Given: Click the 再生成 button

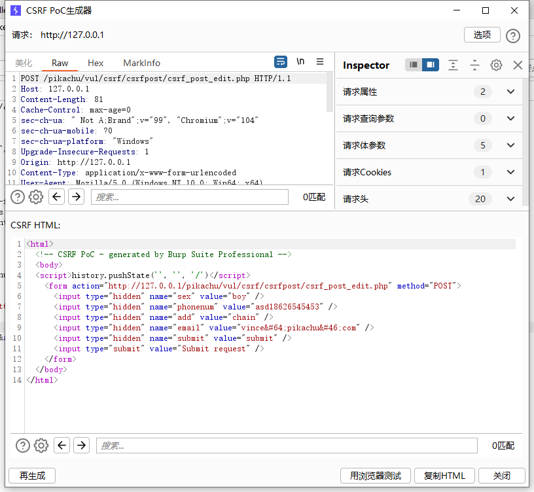Looking at the screenshot, I should coord(32,476).
